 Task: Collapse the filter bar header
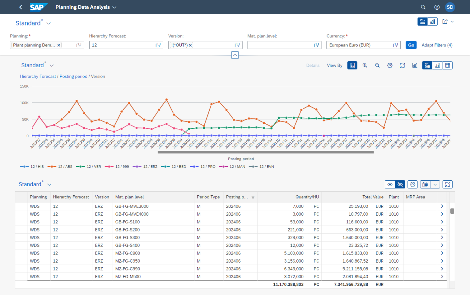[235, 55]
